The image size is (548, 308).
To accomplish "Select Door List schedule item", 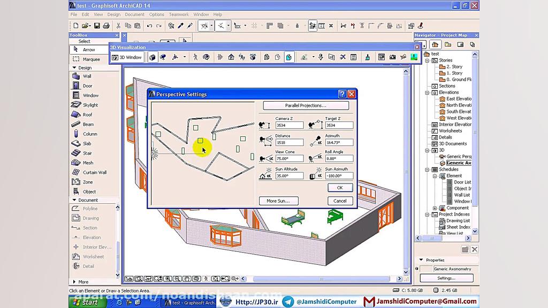I will click(462, 182).
